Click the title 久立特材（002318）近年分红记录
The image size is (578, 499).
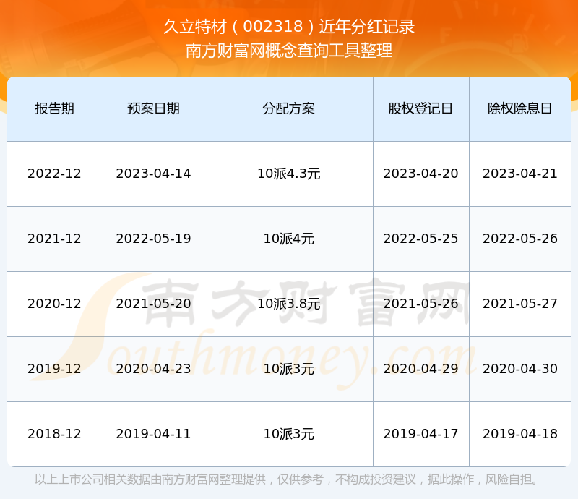click(289, 27)
